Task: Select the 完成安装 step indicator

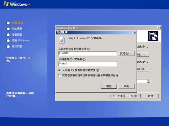Action: tap(8, 46)
